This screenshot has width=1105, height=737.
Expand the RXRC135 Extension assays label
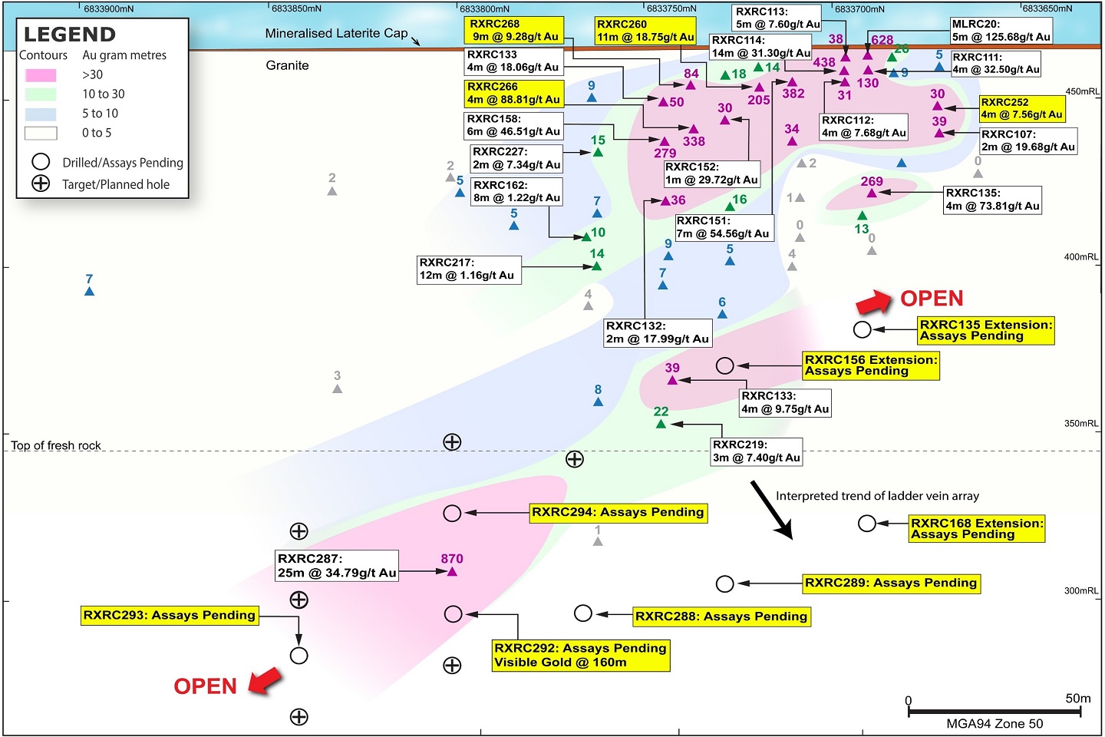coord(985,330)
